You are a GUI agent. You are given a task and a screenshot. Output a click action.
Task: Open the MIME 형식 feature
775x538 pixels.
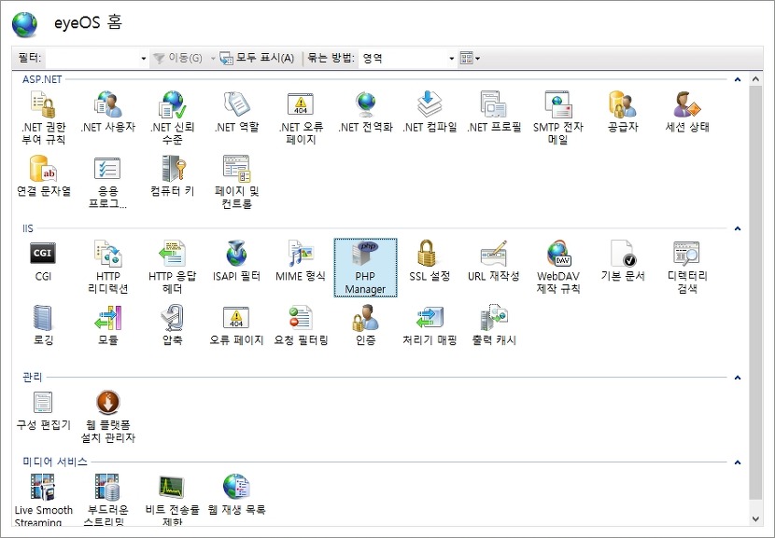coord(301,262)
